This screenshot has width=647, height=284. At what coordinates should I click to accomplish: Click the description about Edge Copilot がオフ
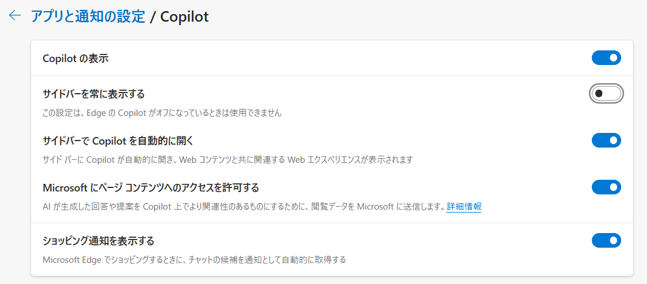click(x=162, y=113)
